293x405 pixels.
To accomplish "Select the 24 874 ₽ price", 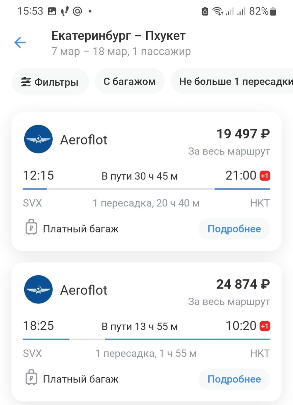I will point(243,284).
